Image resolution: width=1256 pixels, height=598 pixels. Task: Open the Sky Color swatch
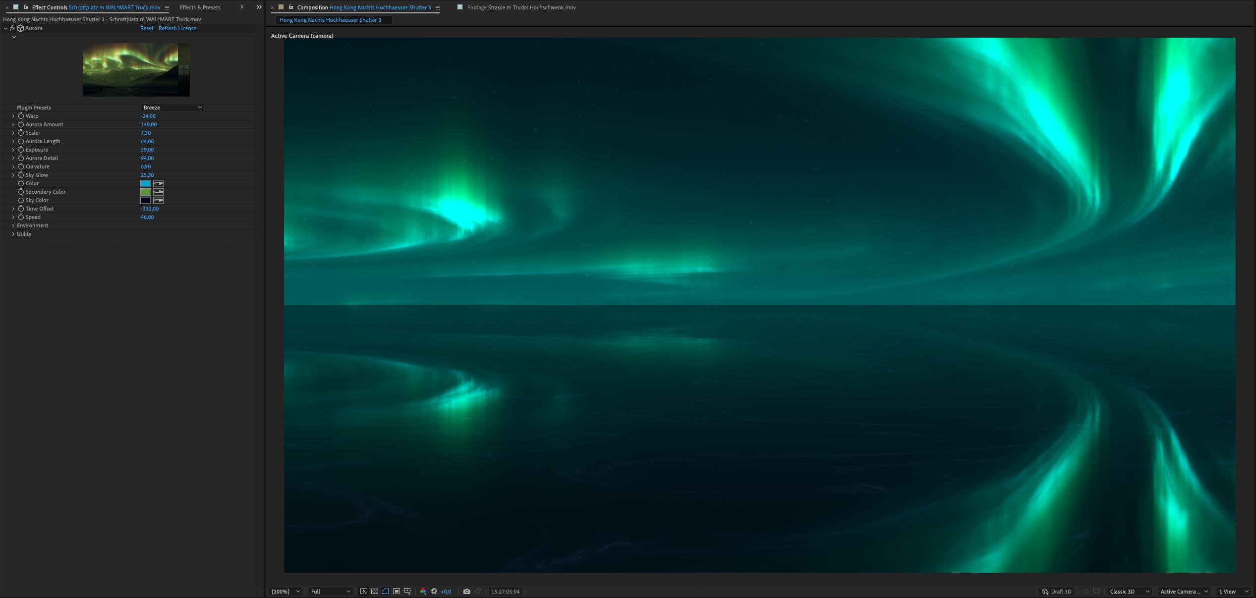coord(145,200)
